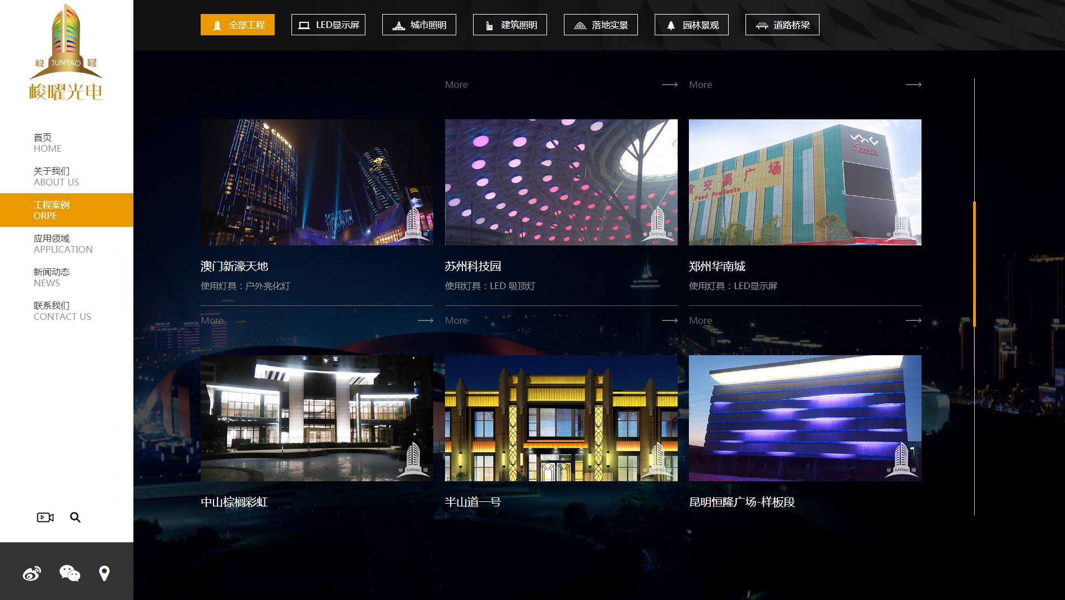Click the arrow icon under 澳门新濠天地
1065x600 pixels.
(x=425, y=320)
